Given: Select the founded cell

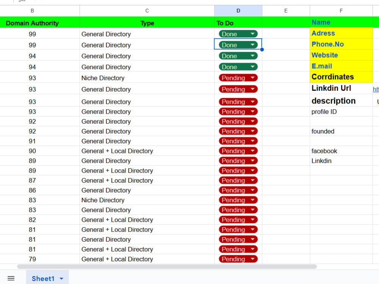Looking at the screenshot, I should (341, 131).
